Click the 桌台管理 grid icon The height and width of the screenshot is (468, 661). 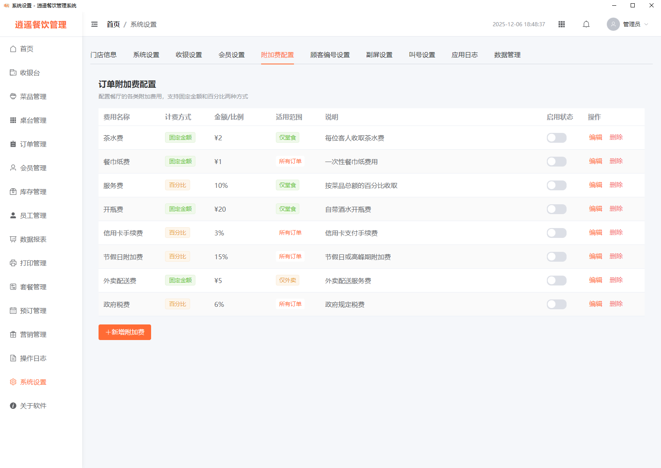tap(13, 120)
